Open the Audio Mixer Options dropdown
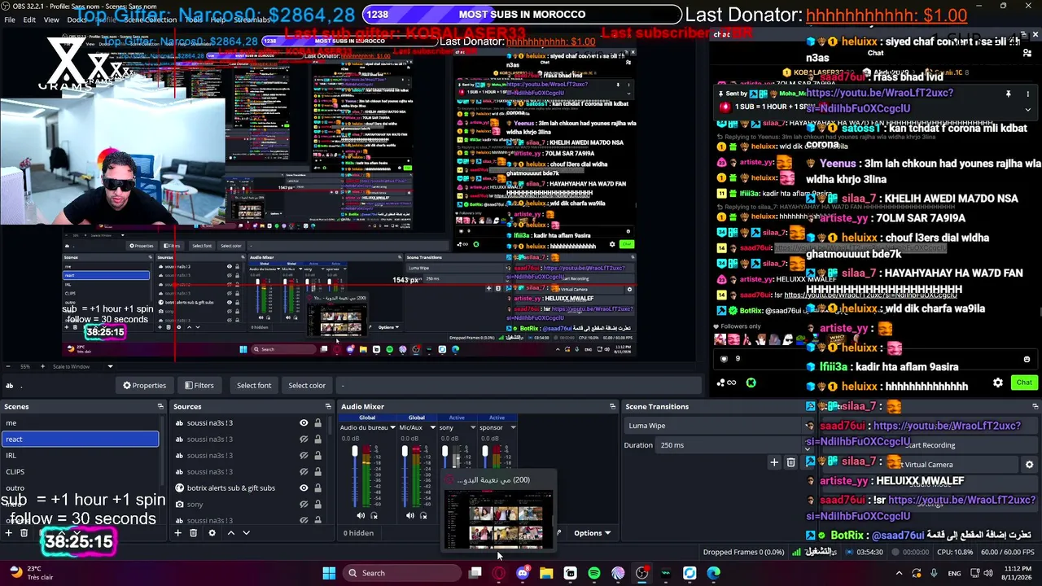 point(592,533)
